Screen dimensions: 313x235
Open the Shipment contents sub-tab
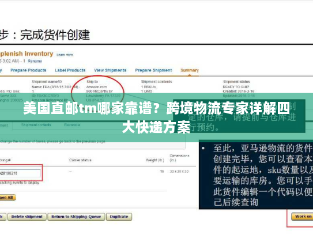(36, 125)
